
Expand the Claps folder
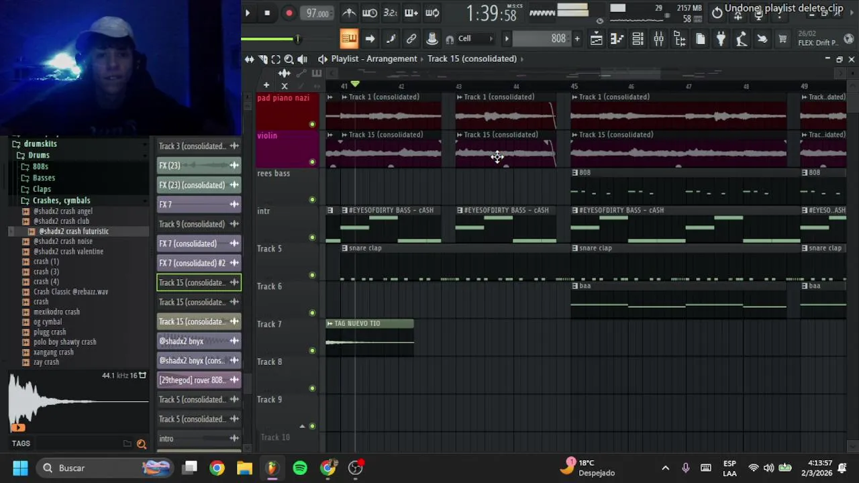(x=42, y=189)
